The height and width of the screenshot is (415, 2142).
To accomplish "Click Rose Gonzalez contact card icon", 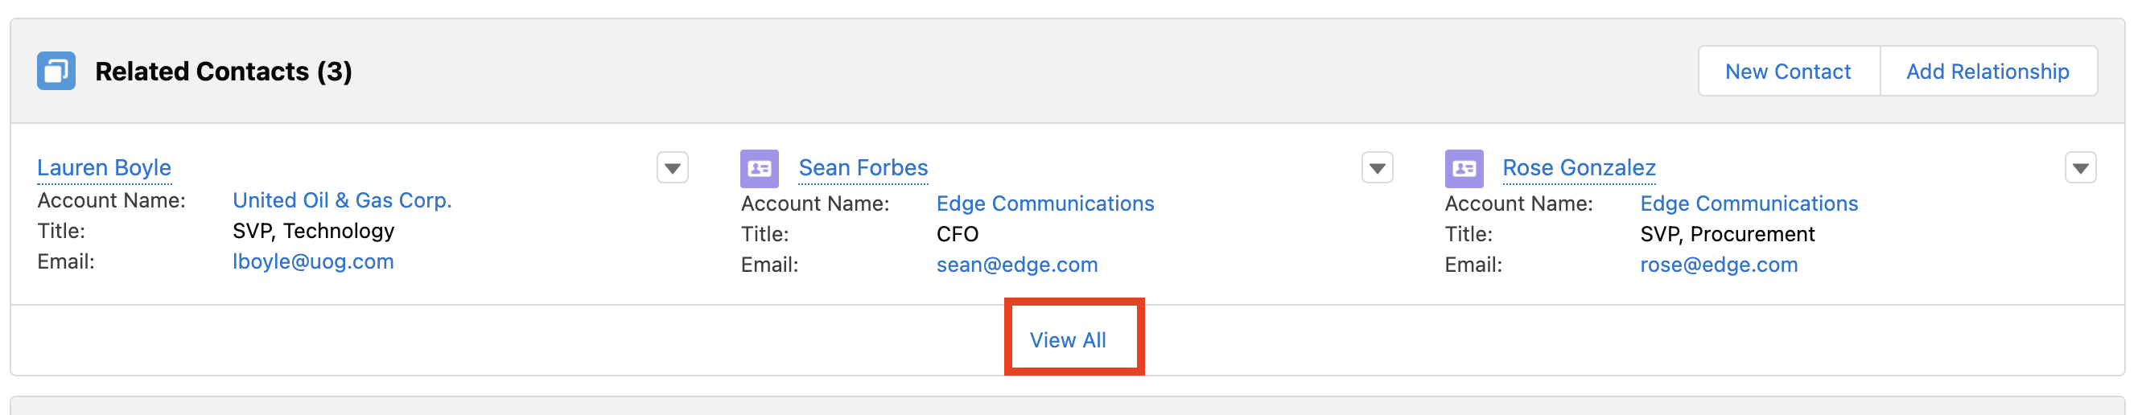I will [1464, 169].
